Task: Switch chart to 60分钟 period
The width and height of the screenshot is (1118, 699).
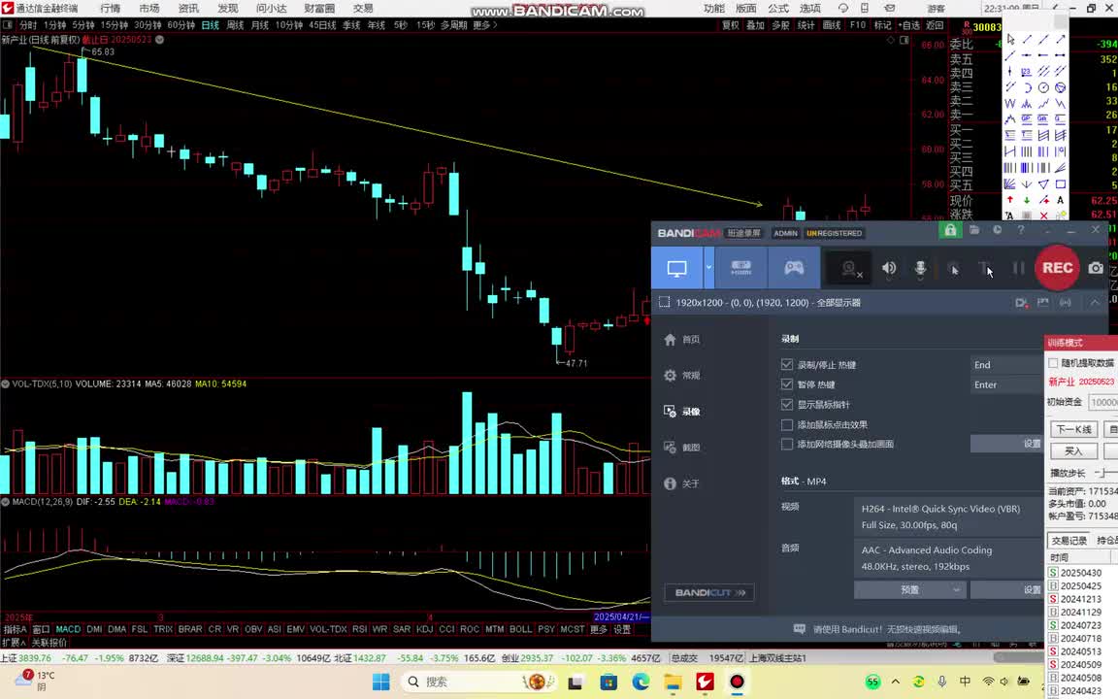Action: 181,25
